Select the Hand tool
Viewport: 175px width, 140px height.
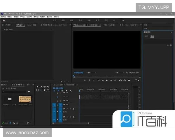point(44,90)
